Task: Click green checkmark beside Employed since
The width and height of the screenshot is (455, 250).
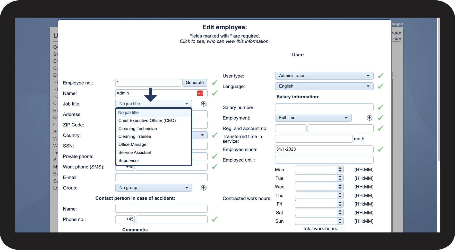Action: pos(380,149)
